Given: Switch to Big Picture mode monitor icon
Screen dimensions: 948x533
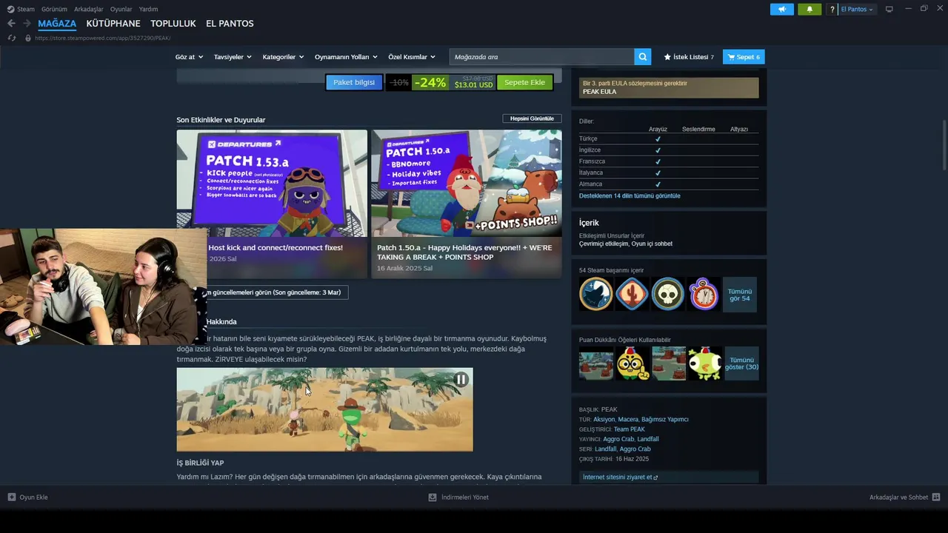Looking at the screenshot, I should [x=889, y=9].
